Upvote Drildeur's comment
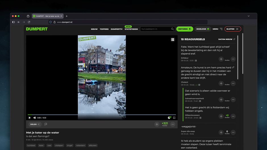Viewport: 267px width, 150px height. point(221,59)
